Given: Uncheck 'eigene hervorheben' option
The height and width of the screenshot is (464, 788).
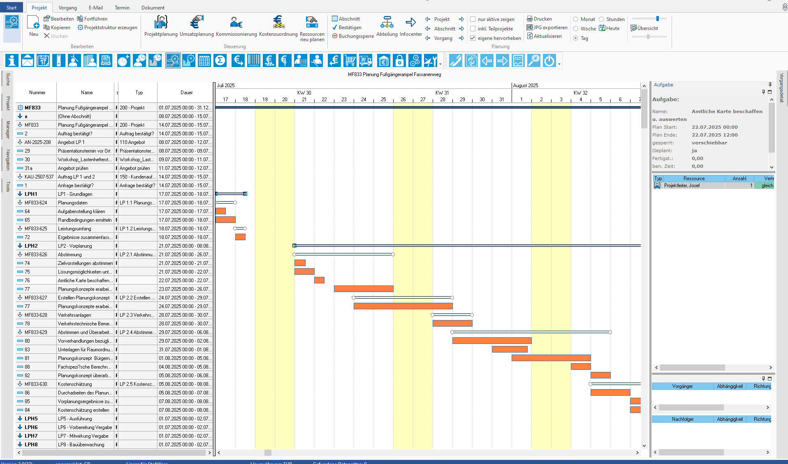Looking at the screenshot, I should [x=473, y=38].
